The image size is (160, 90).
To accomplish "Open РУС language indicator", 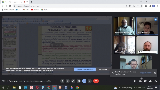I will click(144, 88).
